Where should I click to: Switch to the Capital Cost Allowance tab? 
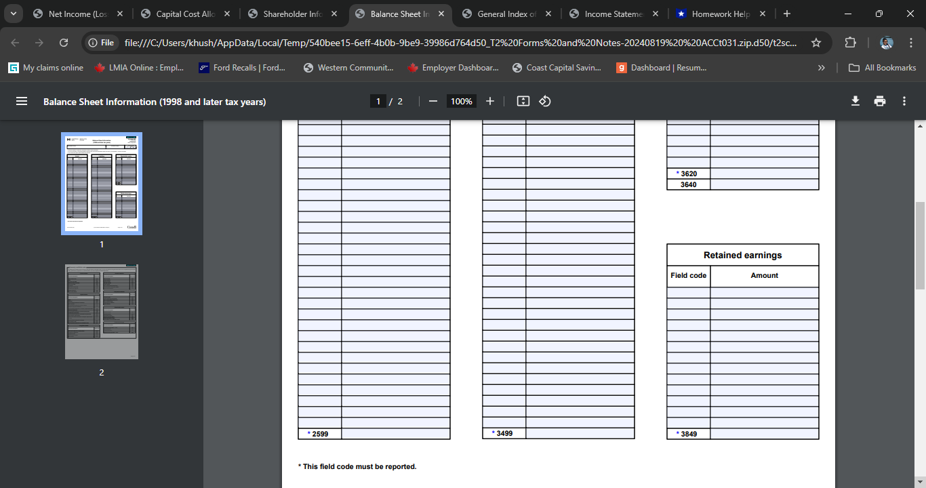186,14
